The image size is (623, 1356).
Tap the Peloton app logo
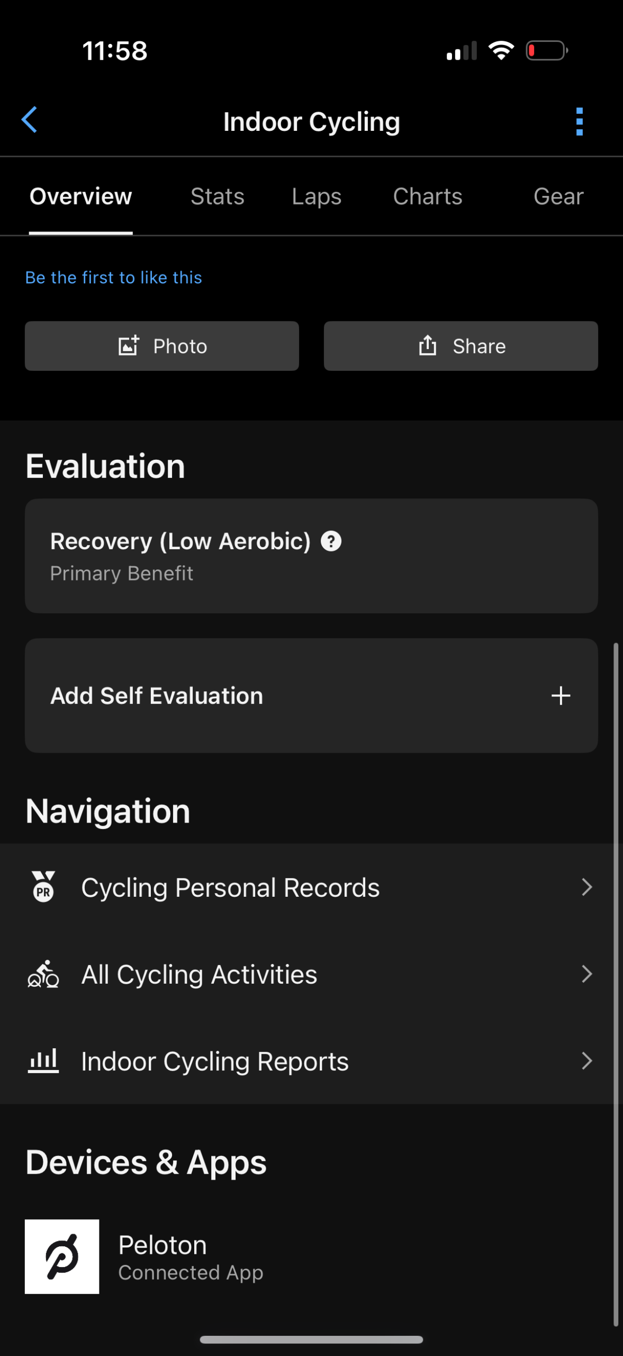click(62, 1256)
